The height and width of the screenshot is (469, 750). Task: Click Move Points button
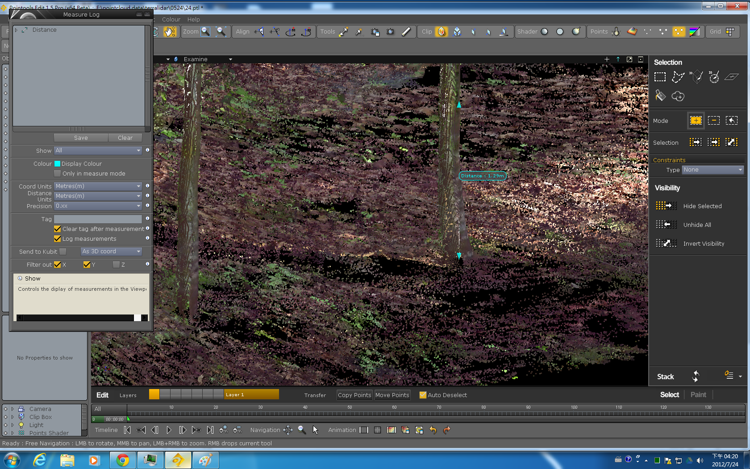(392, 395)
